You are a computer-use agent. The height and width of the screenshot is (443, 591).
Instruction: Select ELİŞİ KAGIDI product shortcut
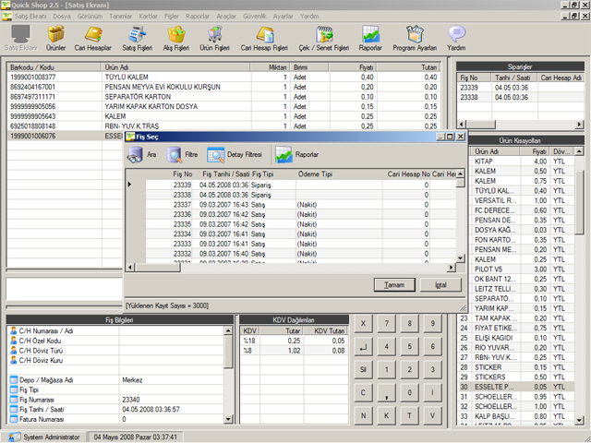pyautogui.click(x=516, y=338)
